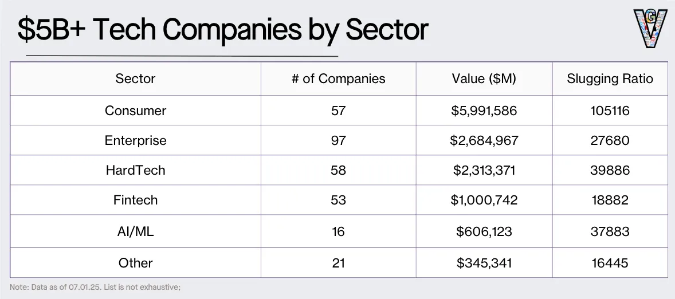Select the Other sector cell
This screenshot has height=299, width=675.
(x=135, y=263)
